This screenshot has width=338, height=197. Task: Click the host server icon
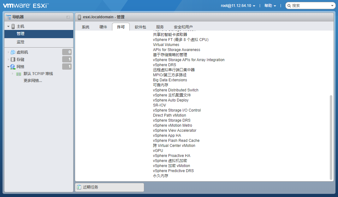[x=13, y=26]
